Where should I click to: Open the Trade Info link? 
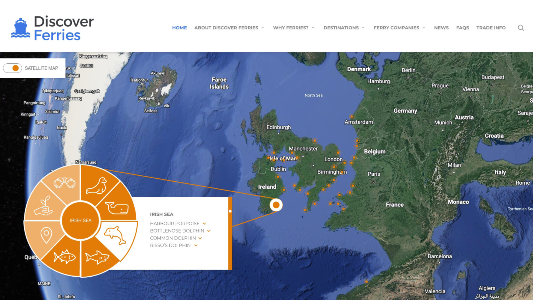[x=491, y=28]
